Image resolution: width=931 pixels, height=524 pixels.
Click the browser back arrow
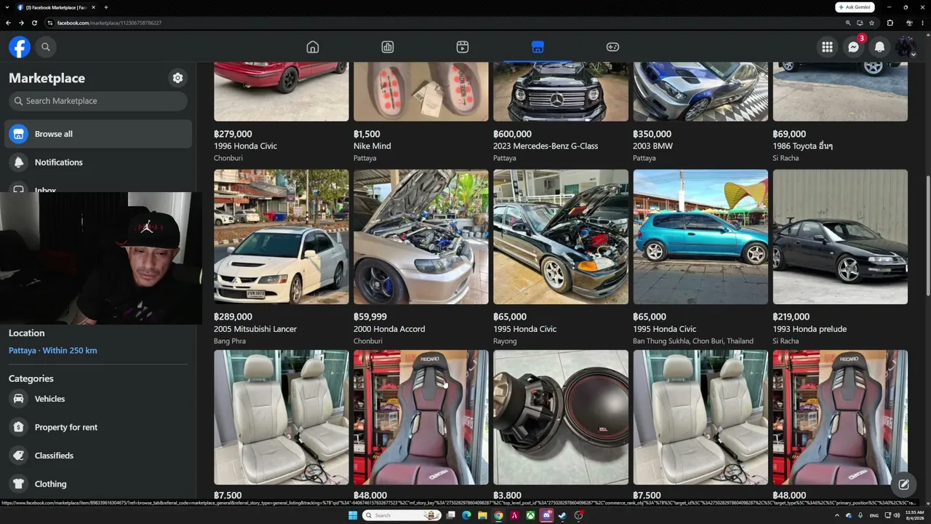(x=8, y=23)
